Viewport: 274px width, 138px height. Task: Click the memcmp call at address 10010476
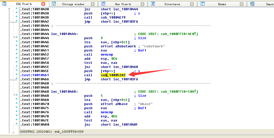pos(107,112)
